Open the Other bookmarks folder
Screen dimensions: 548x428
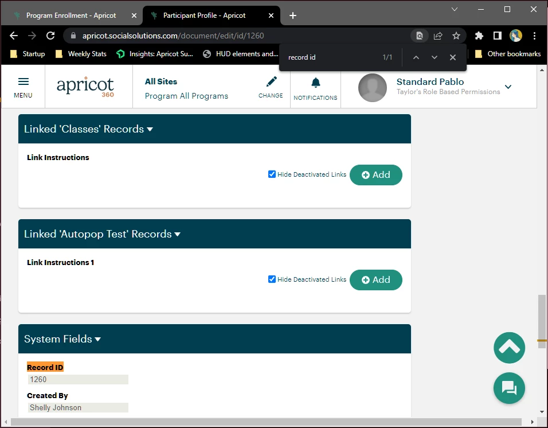pos(508,54)
